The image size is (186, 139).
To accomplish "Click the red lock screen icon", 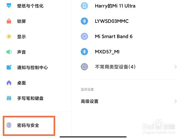I will 9,21.
